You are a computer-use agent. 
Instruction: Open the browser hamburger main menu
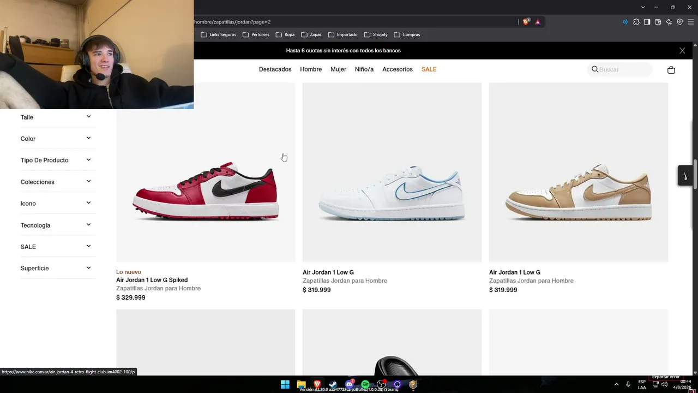pos(690,22)
